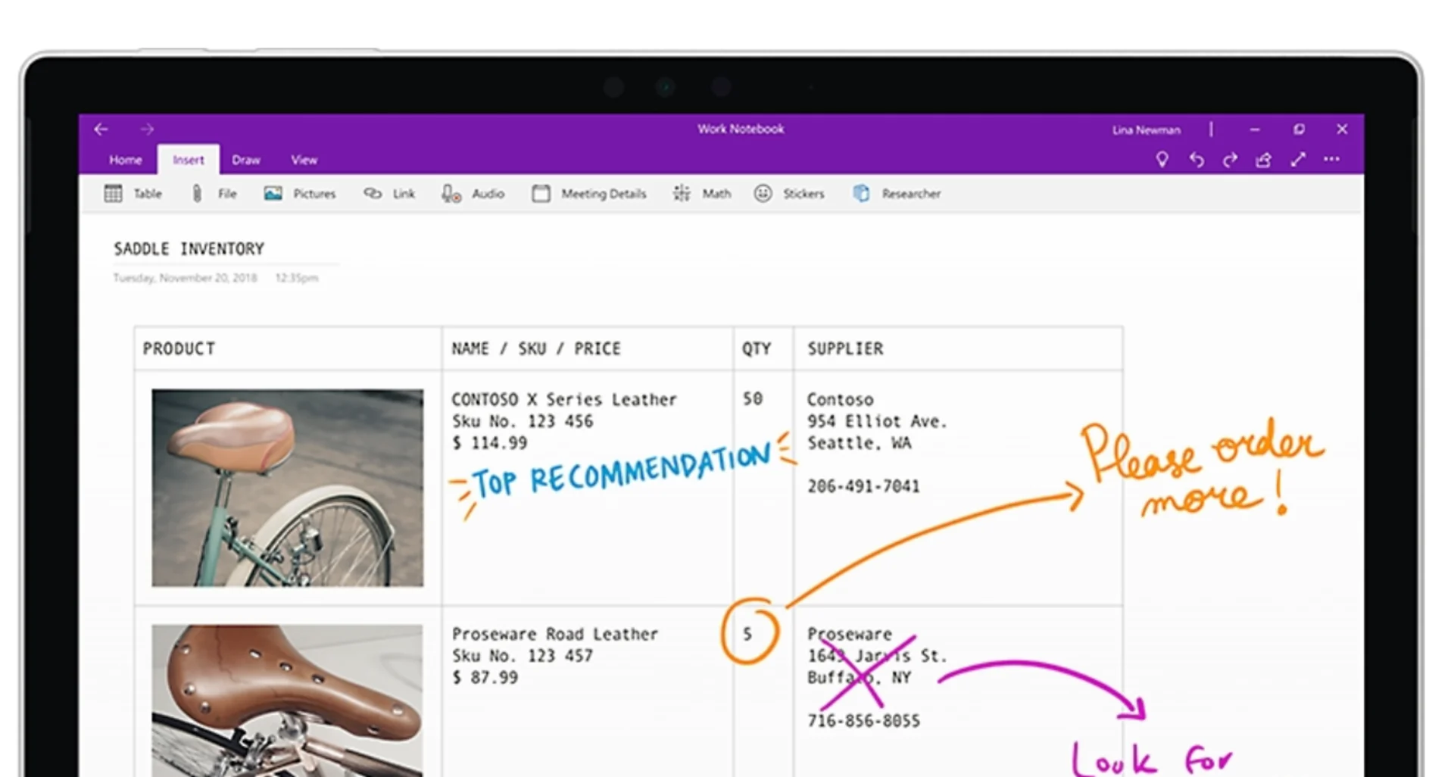Insert Meeting Details
Screen dimensions: 1454x777
tap(588, 194)
